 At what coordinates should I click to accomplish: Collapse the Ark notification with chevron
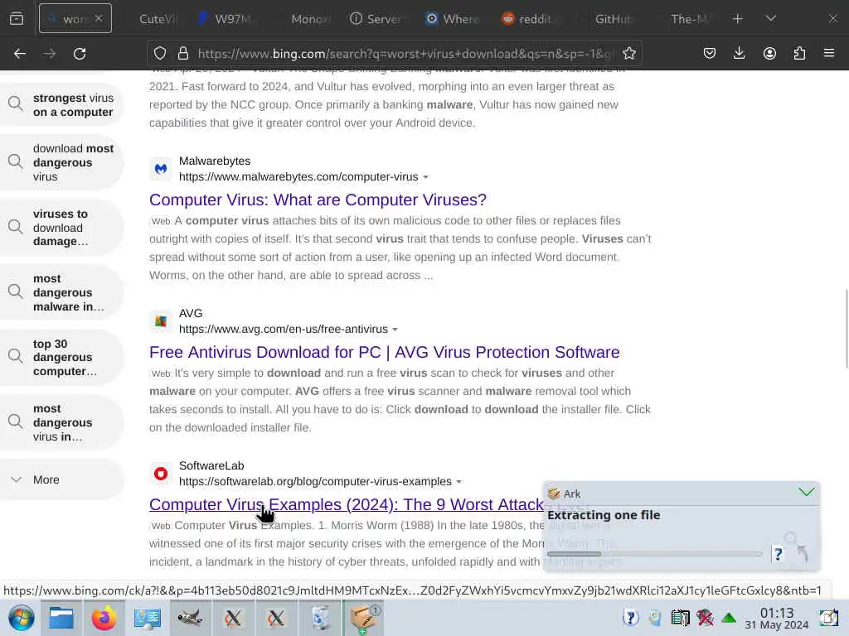click(806, 492)
